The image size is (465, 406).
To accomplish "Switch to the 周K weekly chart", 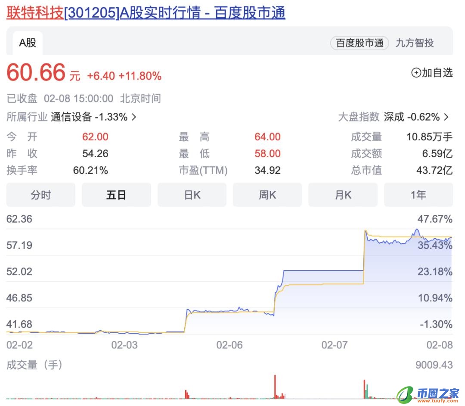I will pos(267,195).
